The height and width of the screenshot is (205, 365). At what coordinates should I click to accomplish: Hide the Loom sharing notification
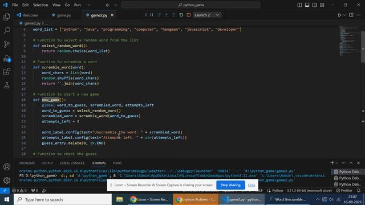[x=252, y=185]
